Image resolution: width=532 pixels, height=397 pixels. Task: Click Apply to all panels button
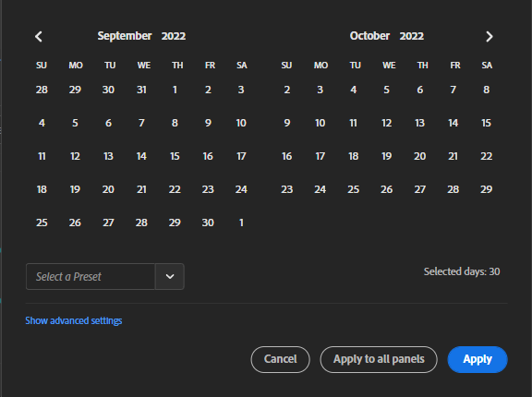[379, 359]
